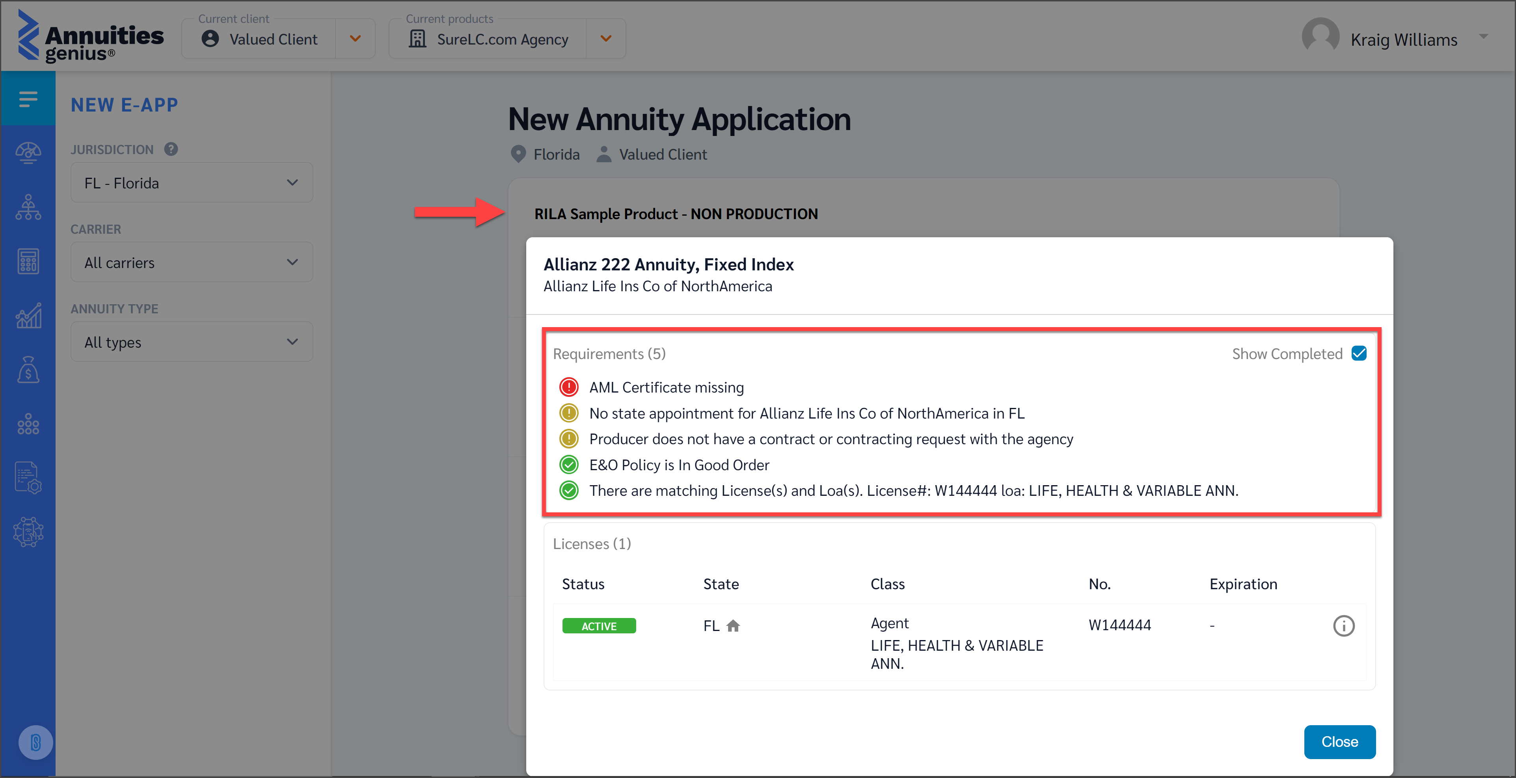1516x778 pixels.
Task: Click the building icon in Current products
Action: pyautogui.click(x=417, y=39)
